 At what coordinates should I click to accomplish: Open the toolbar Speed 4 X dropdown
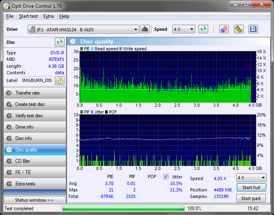(184, 29)
